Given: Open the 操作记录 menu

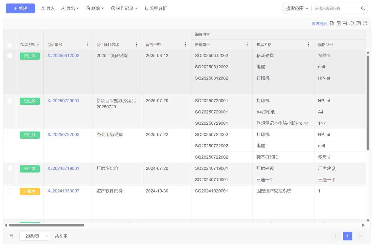Looking at the screenshot, I should click(124, 8).
